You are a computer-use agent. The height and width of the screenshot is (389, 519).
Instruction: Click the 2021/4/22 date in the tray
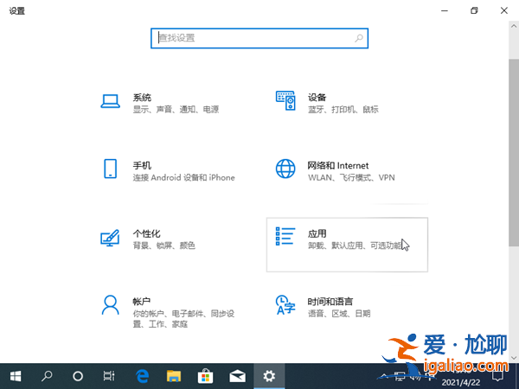click(460, 383)
